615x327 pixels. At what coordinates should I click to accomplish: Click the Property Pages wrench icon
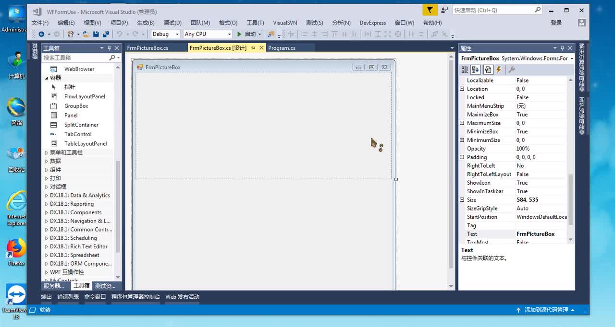512,70
